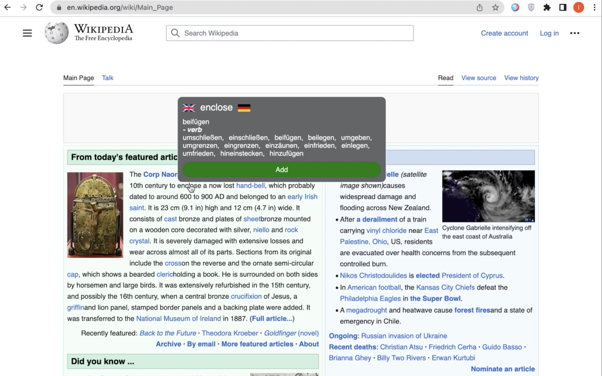This screenshot has width=602, height=376.
Task: Toggle the browser side panel icon
Action: point(562,8)
